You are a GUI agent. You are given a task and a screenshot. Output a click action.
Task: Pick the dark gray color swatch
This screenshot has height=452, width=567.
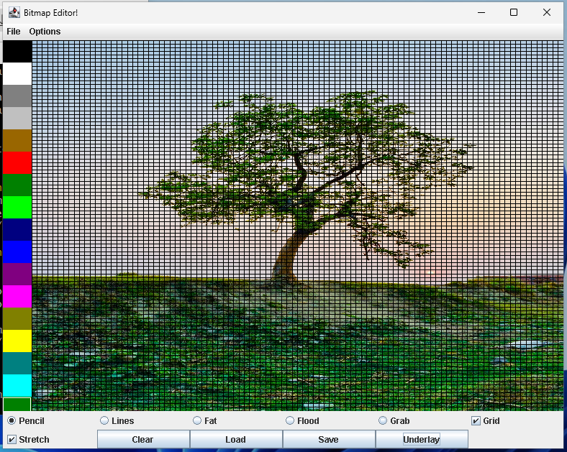17,96
